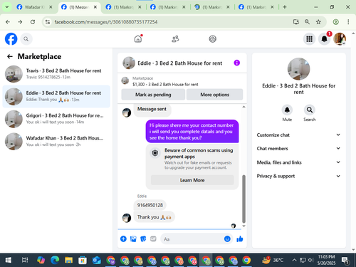Go back with the Marketplace back arrow
Screen dimensions: 356x267
[x=10, y=56]
